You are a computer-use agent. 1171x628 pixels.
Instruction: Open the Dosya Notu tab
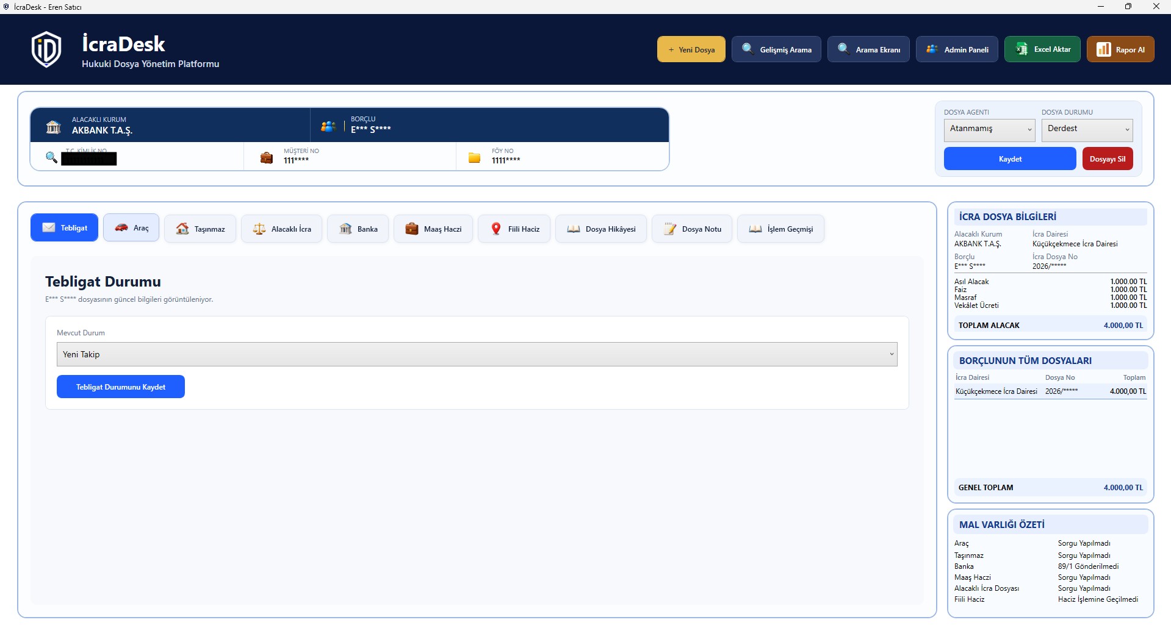(x=692, y=229)
